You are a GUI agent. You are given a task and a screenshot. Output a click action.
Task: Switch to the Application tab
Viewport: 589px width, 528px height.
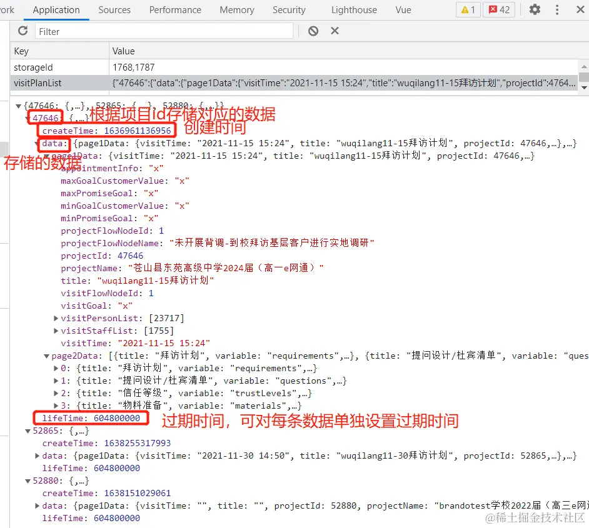[56, 10]
